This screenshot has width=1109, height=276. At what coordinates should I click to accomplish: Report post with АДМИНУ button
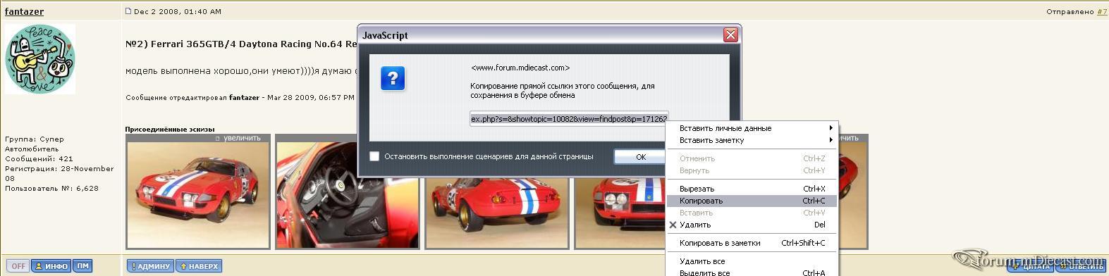150,266
